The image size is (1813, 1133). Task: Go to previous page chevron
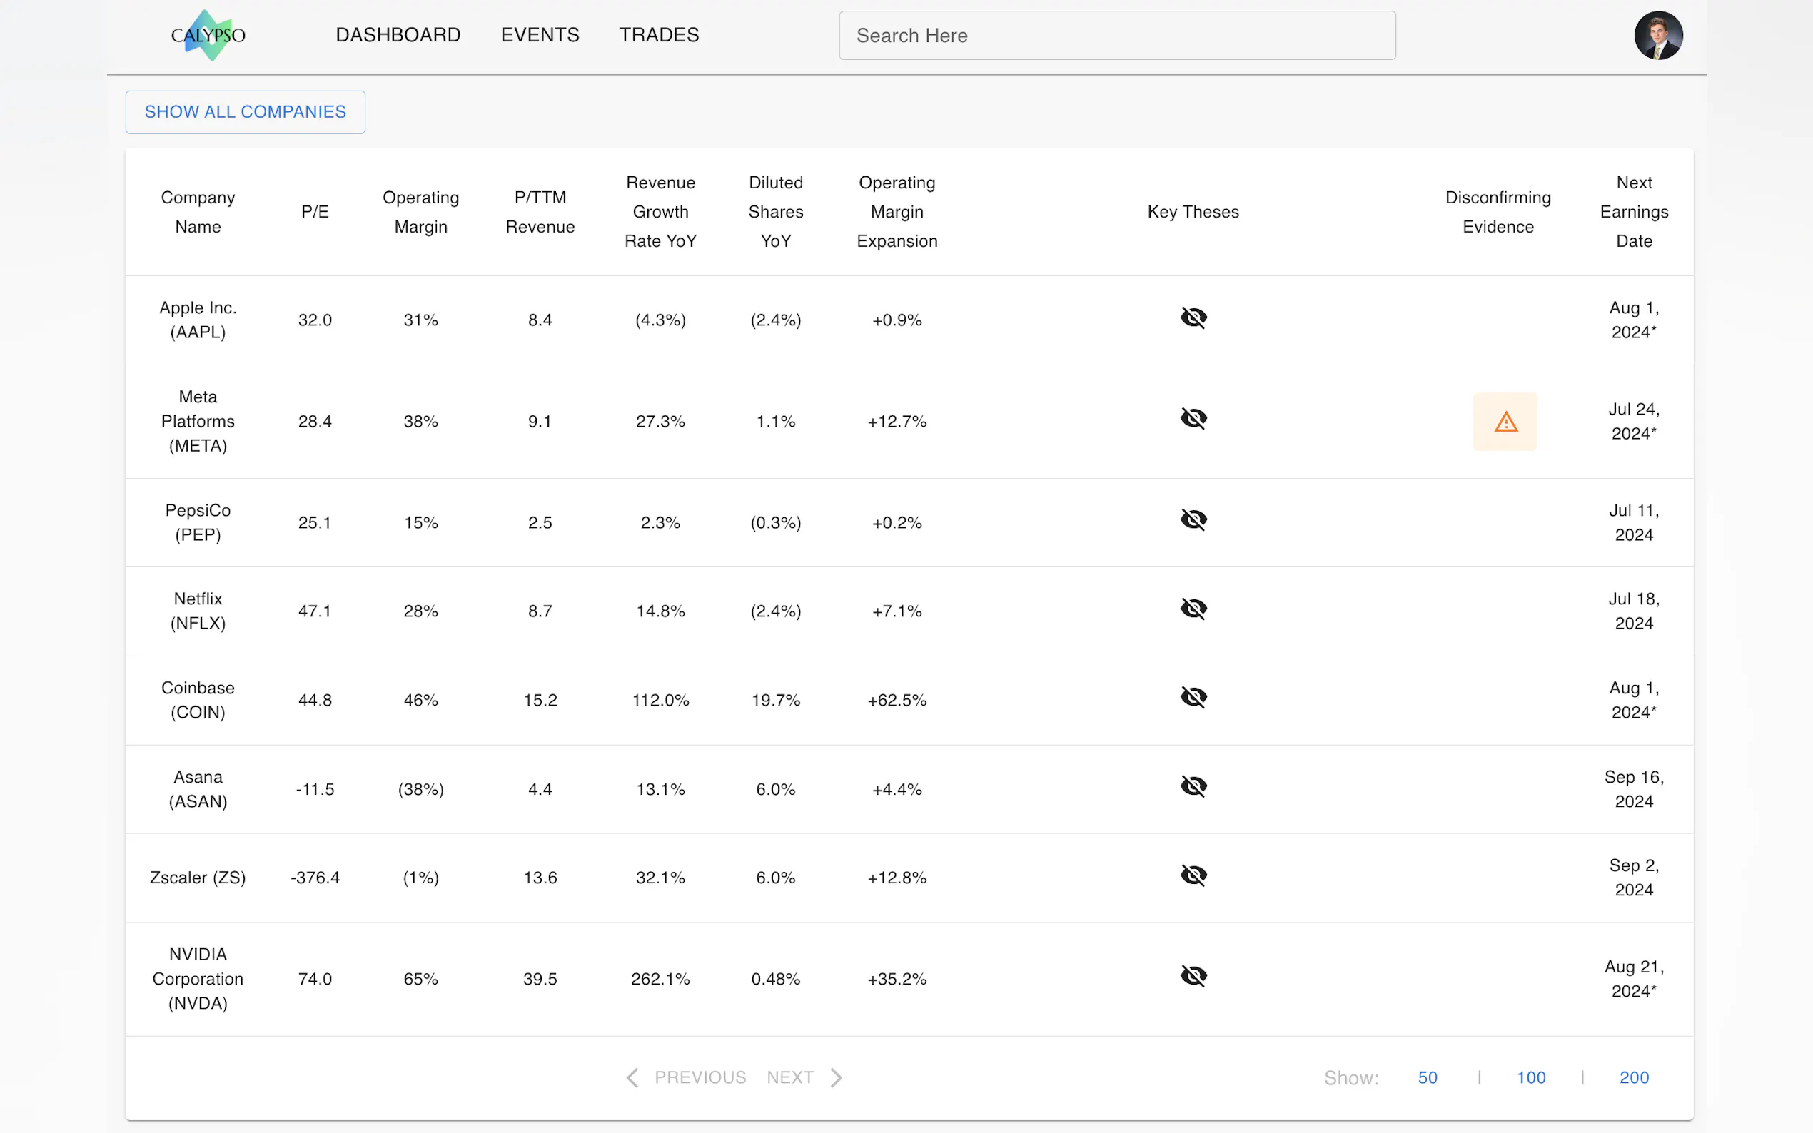tap(632, 1077)
